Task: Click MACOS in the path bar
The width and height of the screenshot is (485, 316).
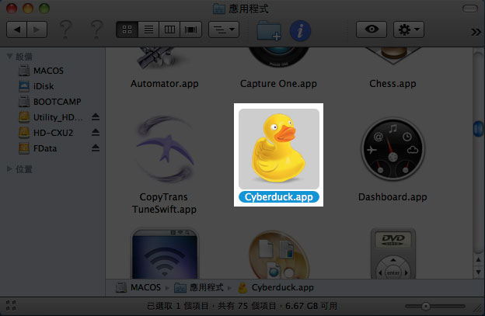Action: (x=138, y=287)
